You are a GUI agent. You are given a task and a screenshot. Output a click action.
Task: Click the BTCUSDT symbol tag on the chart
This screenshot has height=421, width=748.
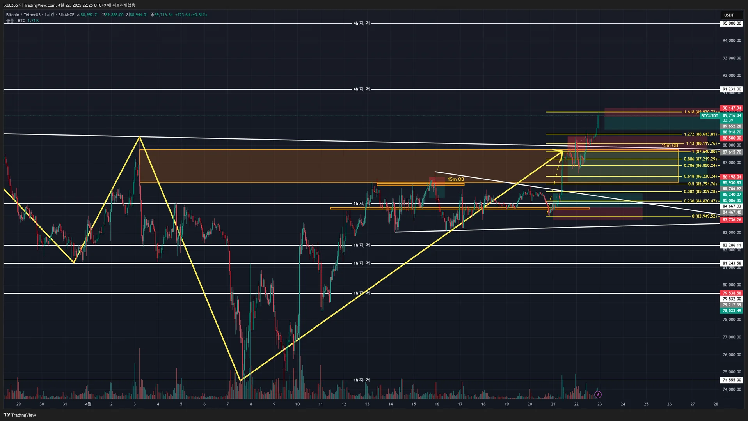709,116
